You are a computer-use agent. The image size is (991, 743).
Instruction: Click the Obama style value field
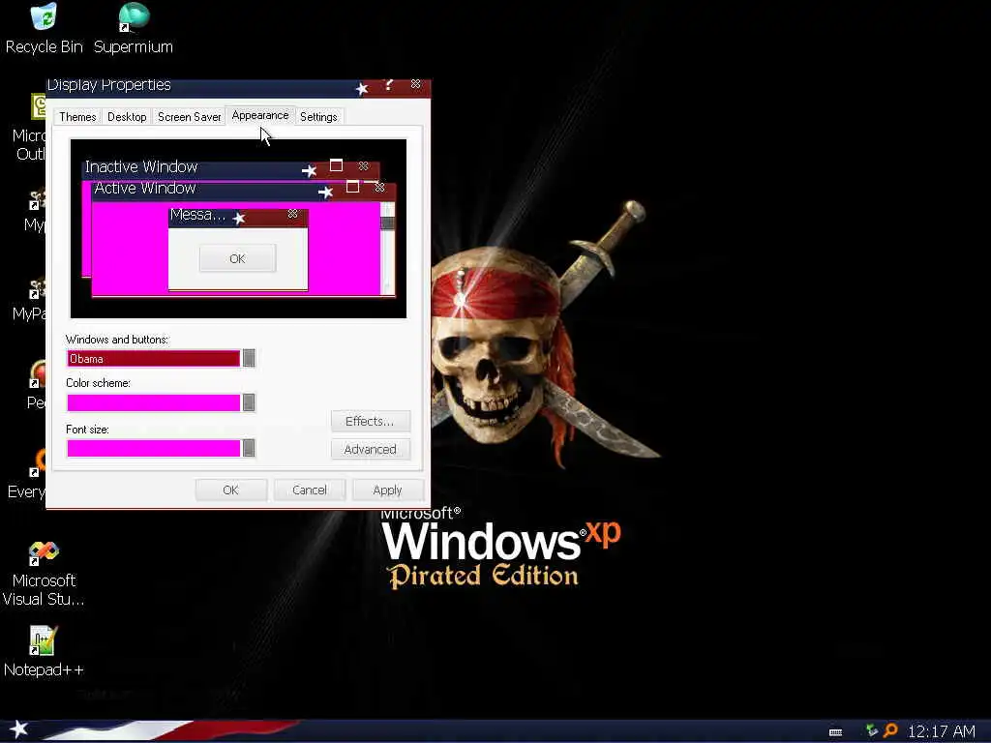[x=154, y=358]
